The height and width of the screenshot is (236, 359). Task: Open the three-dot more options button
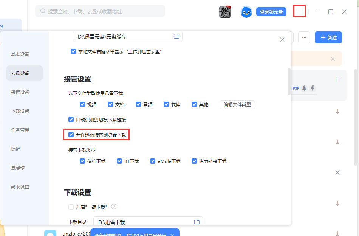(x=304, y=37)
